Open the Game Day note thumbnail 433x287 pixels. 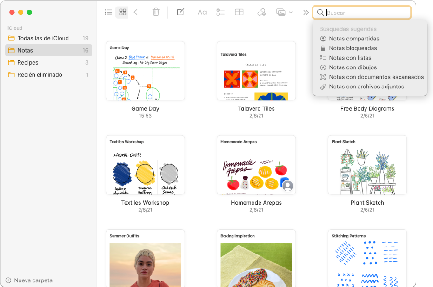pos(145,71)
